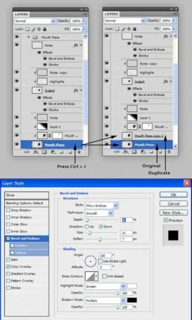The height and width of the screenshot is (320, 192).
Task: Open the Style dropdown showing Pillow Emboss
Action: (x=101, y=206)
